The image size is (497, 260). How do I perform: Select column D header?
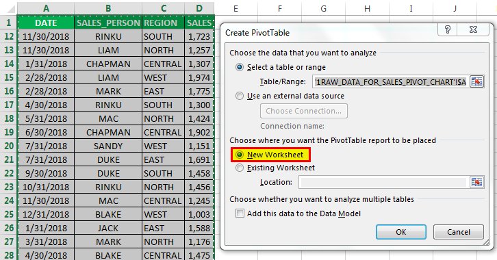click(199, 8)
